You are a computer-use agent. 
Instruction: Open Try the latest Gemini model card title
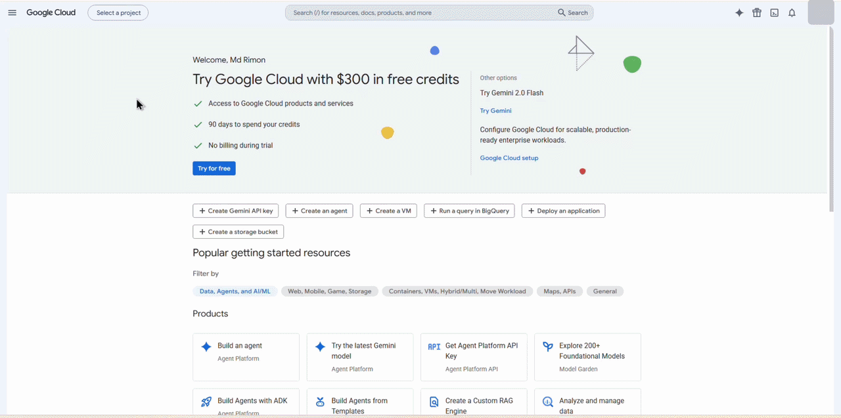coord(364,351)
